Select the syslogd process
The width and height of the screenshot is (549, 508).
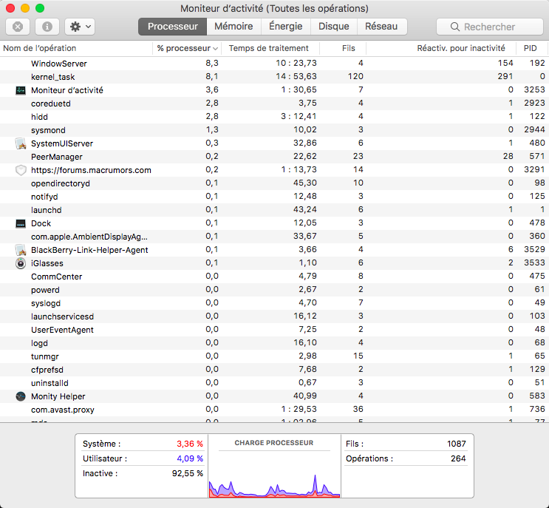click(275, 303)
